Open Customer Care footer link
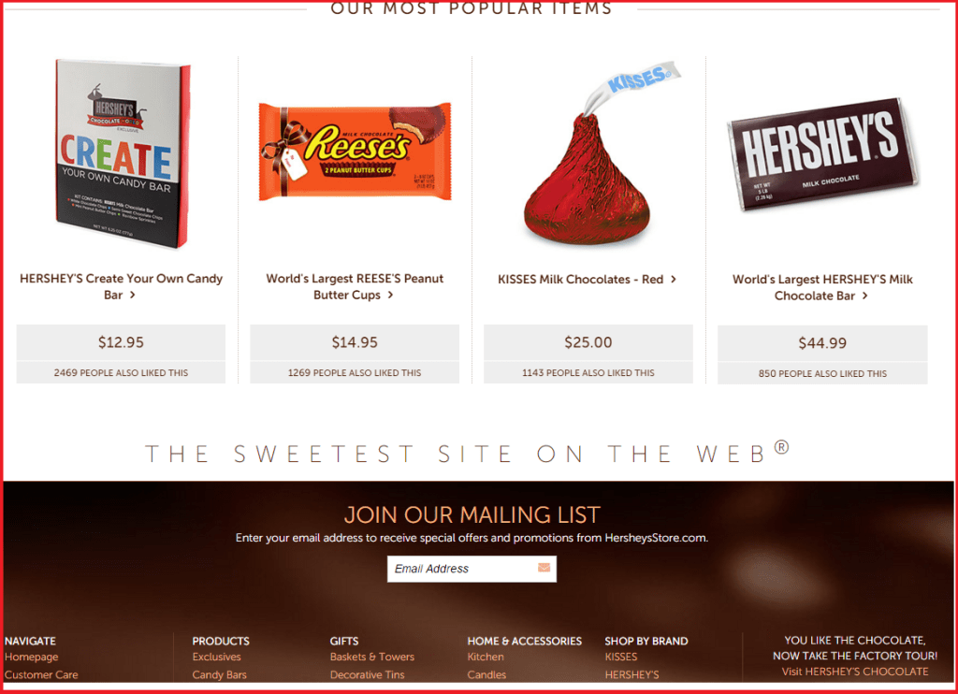The width and height of the screenshot is (958, 694). click(41, 674)
